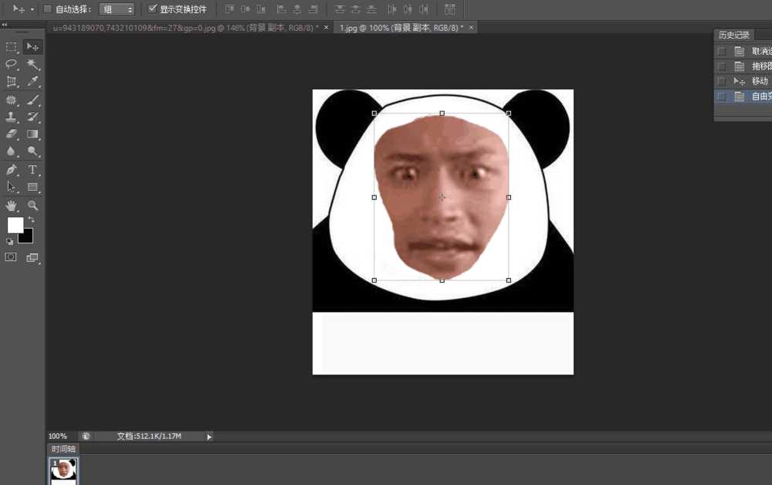The height and width of the screenshot is (485, 772).
Task: Open the 时间轴 panel tab
Action: pos(63,448)
